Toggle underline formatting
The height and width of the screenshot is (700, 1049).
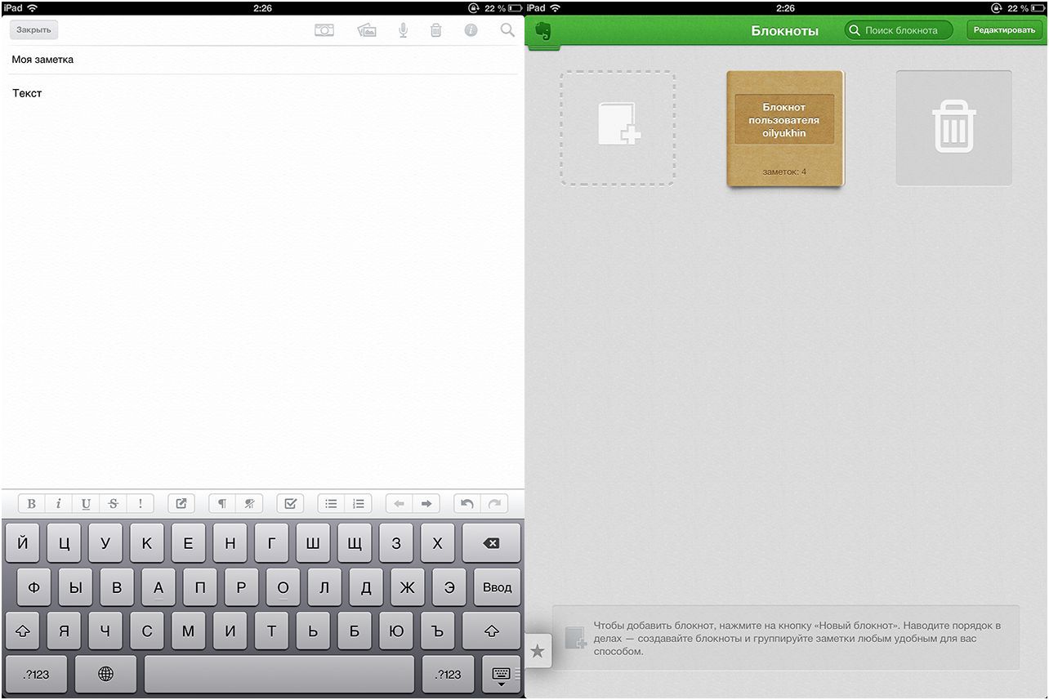pos(86,504)
